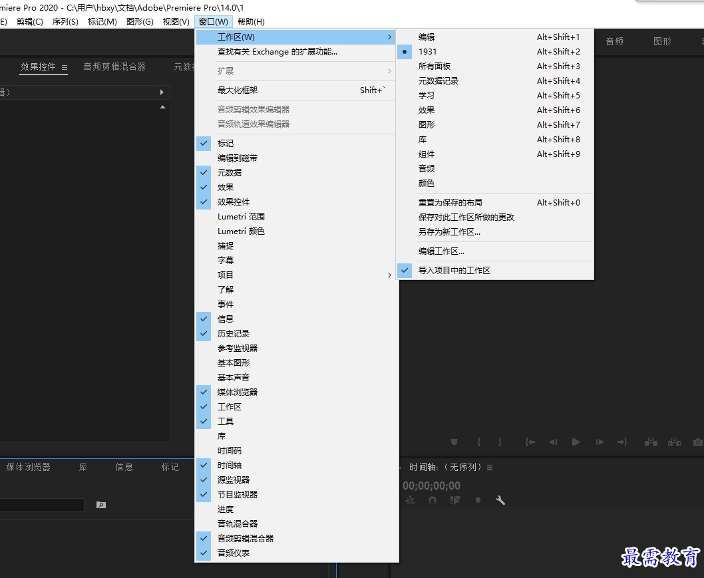Viewport: 704px width, 578px height.
Task: Choose 学习 workspace
Action: pyautogui.click(x=495, y=95)
